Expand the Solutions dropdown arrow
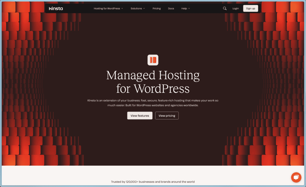This screenshot has width=306, height=187. tap(144, 9)
